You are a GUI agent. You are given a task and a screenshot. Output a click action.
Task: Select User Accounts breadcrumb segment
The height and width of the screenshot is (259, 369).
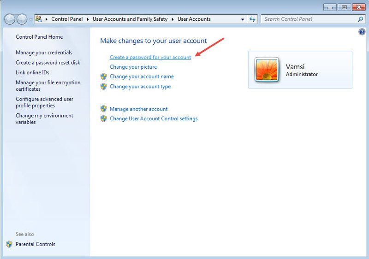click(194, 19)
